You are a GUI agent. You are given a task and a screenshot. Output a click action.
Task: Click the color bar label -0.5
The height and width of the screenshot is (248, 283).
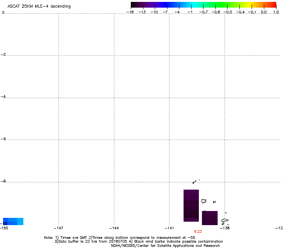(x=228, y=12)
